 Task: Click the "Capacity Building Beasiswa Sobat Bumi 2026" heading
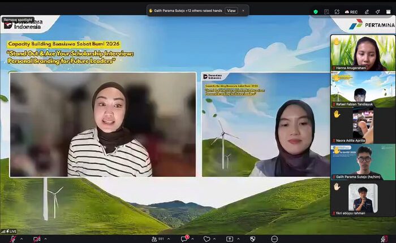click(x=63, y=44)
